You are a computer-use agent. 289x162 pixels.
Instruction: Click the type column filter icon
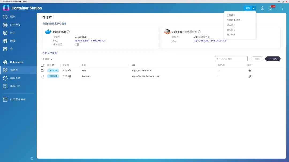[x=53, y=65]
